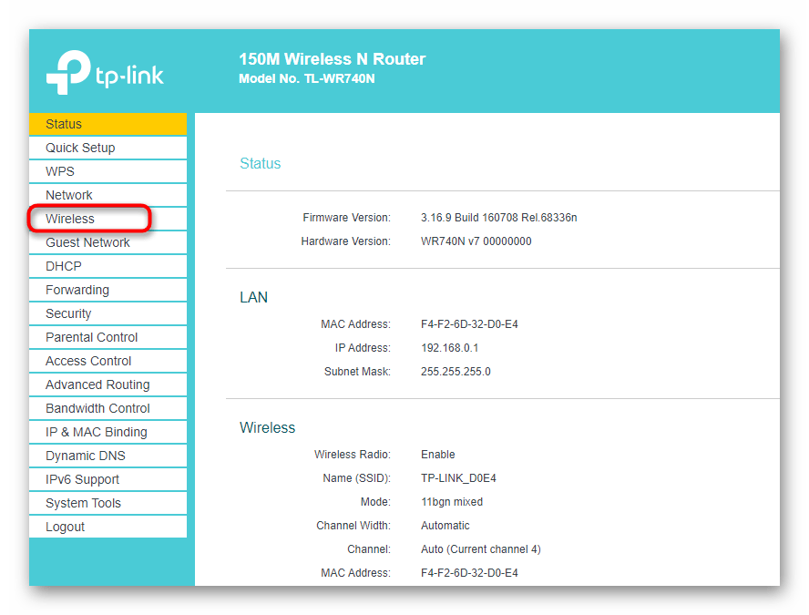The width and height of the screenshot is (809, 615).
Task: Click the Wireless section heading in content
Action: 267,427
